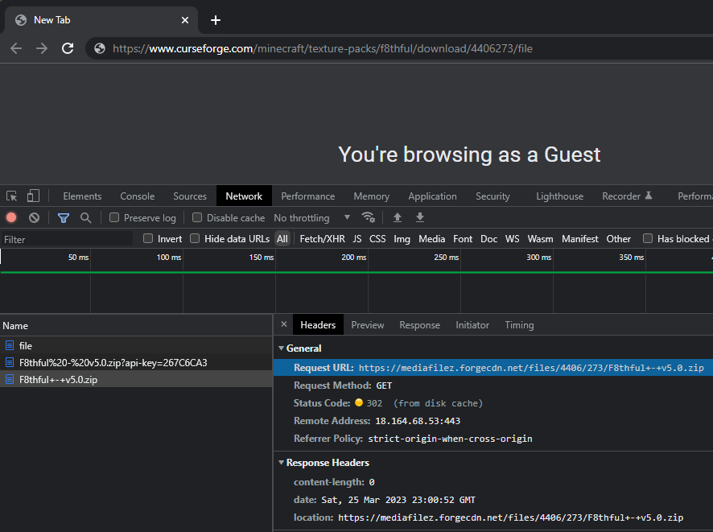
Task: Open network search with the magnifier icon
Action: 85,218
